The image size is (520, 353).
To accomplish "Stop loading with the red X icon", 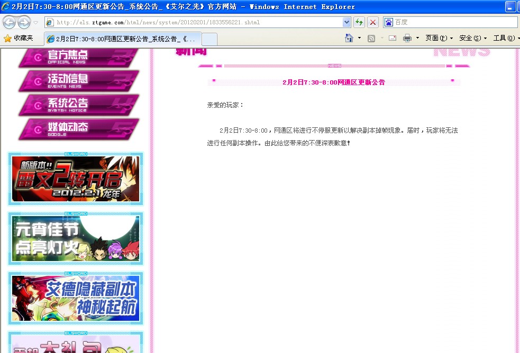I will point(373,23).
